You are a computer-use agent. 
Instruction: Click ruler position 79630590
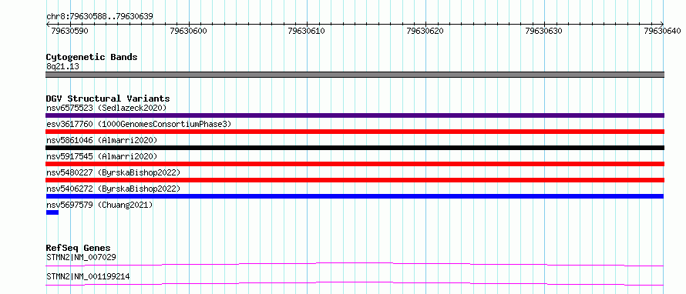[x=70, y=31]
